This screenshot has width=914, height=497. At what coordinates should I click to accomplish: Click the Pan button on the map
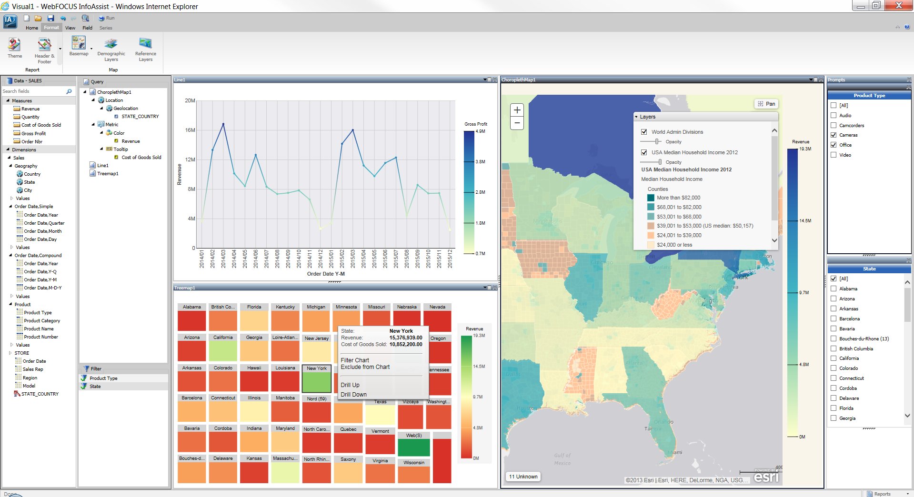tap(766, 104)
